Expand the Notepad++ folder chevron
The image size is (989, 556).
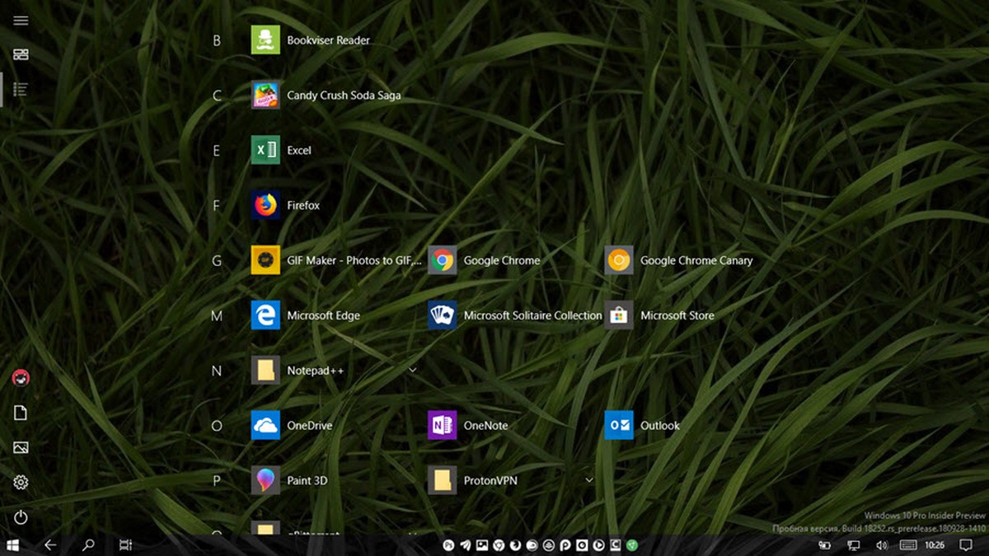(x=412, y=371)
